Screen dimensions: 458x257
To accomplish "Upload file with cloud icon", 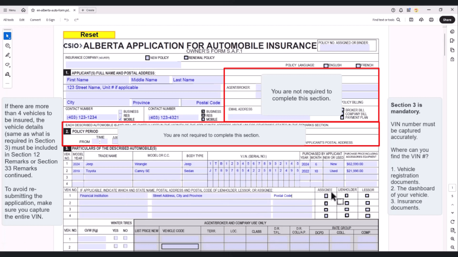I will 421,20.
